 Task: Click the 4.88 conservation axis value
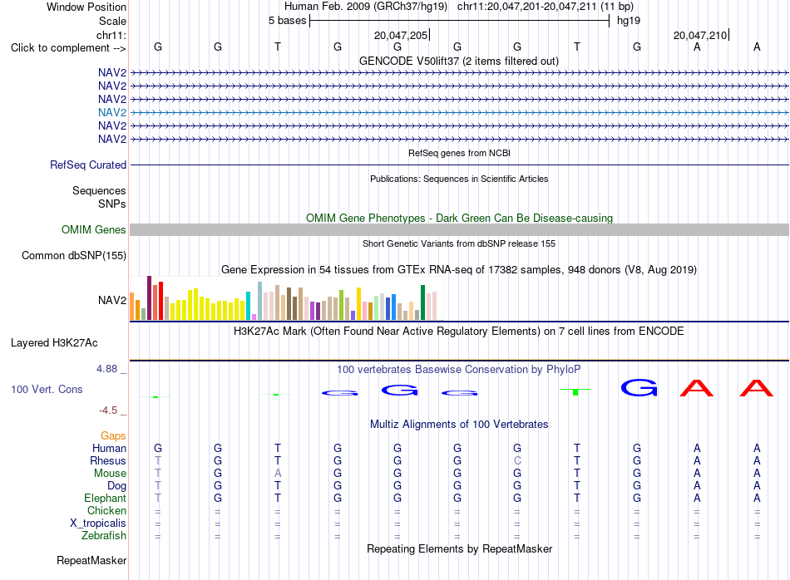(106, 369)
